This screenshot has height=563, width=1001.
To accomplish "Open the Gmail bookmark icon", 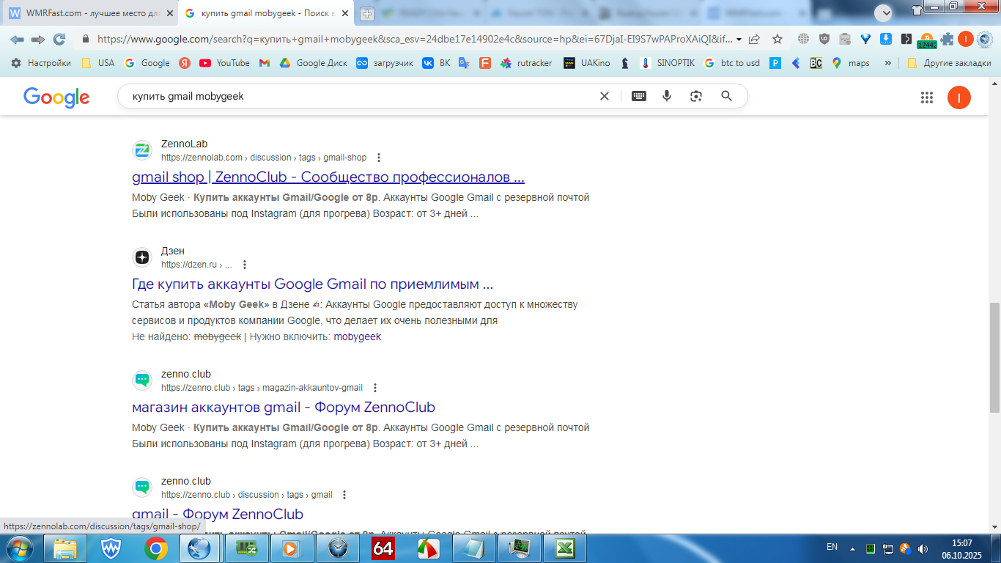I will tap(265, 63).
